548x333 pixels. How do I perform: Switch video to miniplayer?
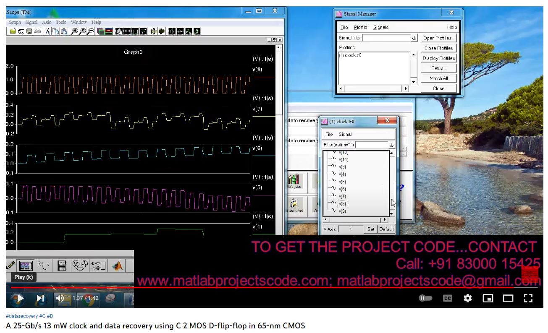[x=488, y=298]
